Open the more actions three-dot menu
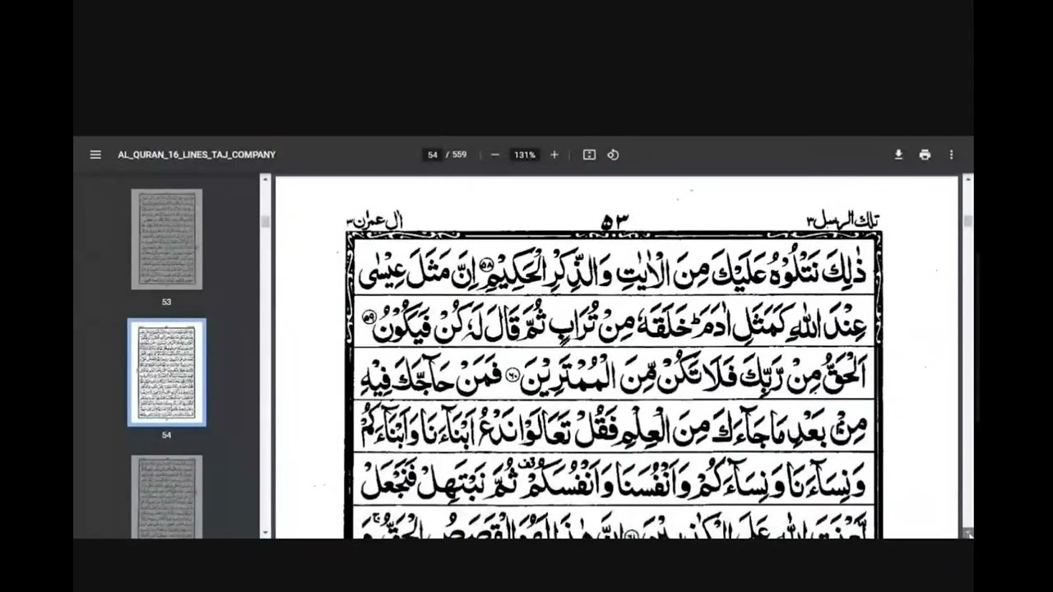 (x=951, y=155)
